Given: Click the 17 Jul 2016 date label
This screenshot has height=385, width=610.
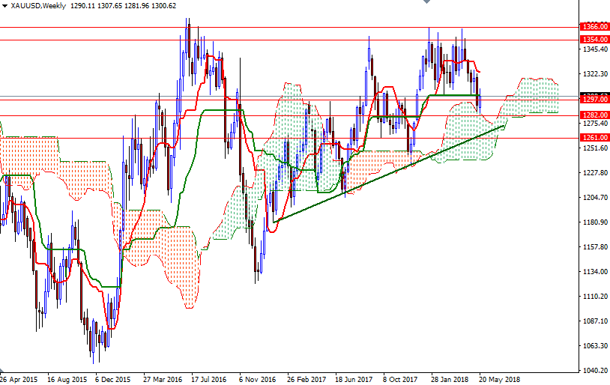Looking at the screenshot, I should point(208,379).
